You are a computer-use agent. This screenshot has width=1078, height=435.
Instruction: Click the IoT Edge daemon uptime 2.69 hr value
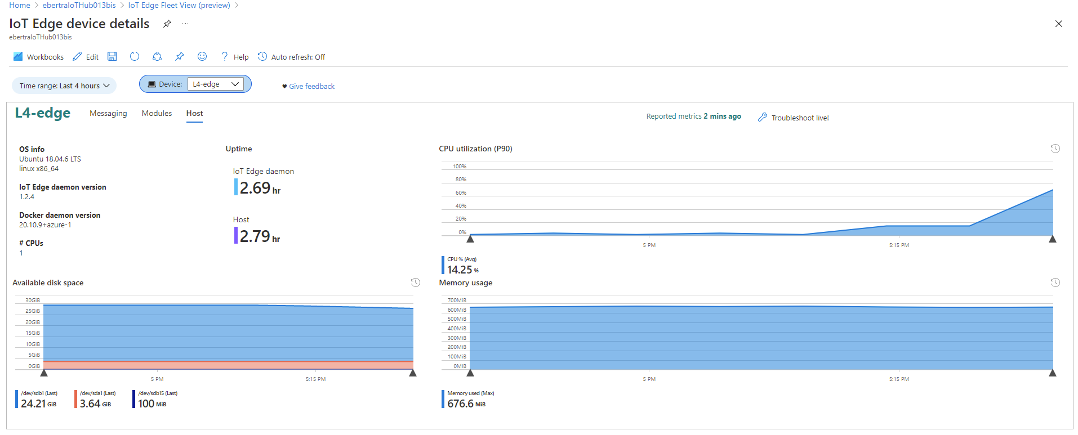click(260, 187)
